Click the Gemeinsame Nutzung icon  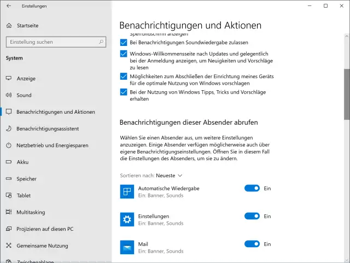(x=9, y=246)
